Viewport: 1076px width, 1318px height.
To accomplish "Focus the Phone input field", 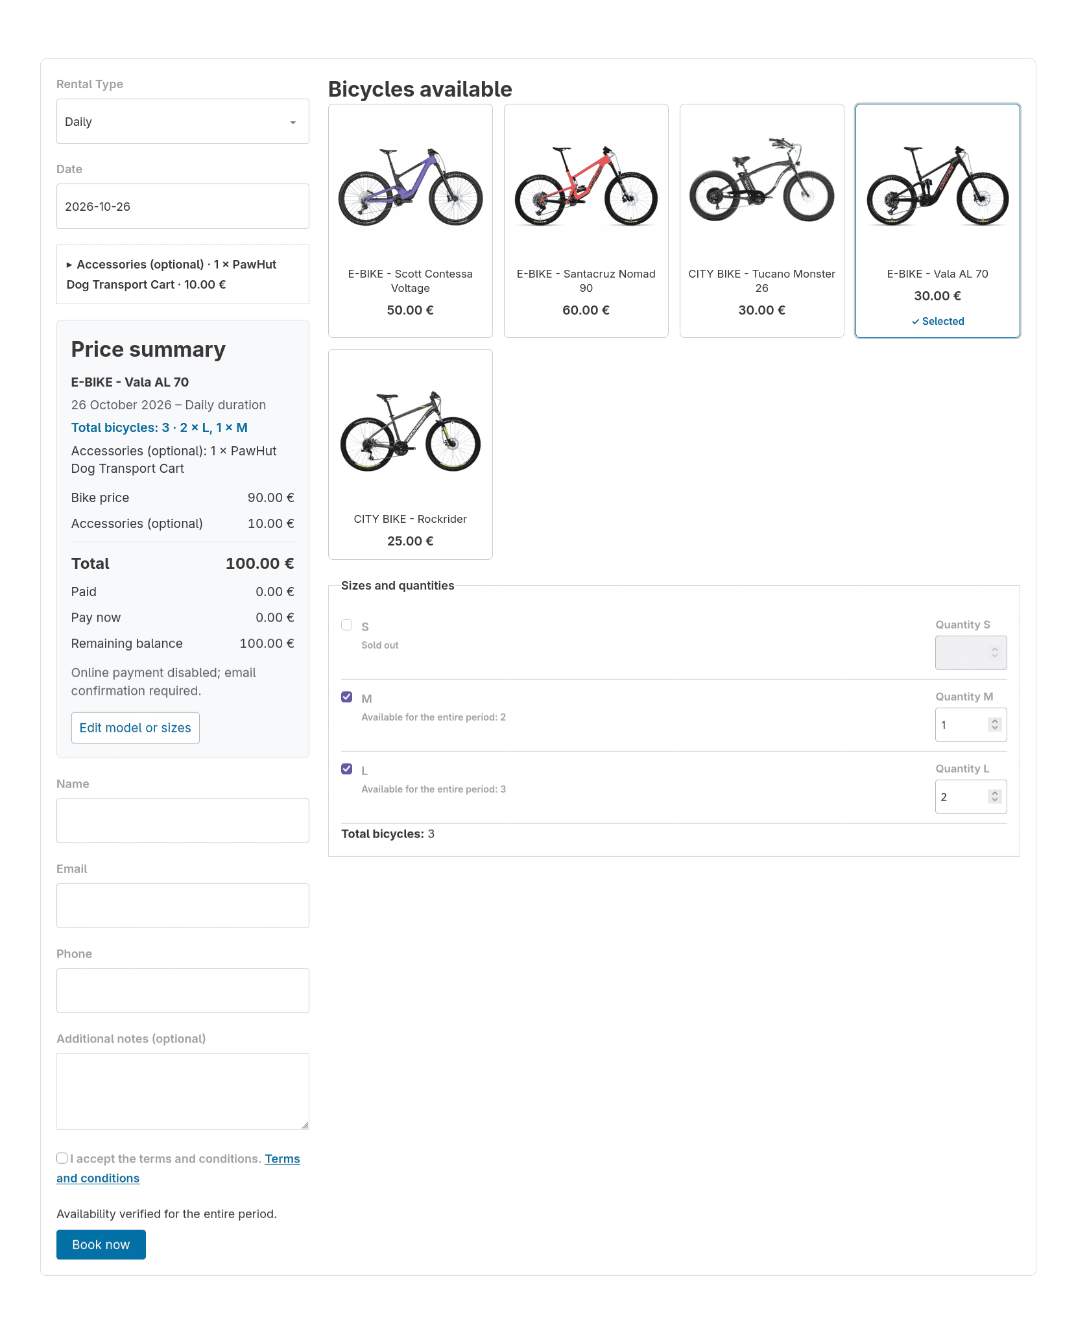I will [x=182, y=990].
